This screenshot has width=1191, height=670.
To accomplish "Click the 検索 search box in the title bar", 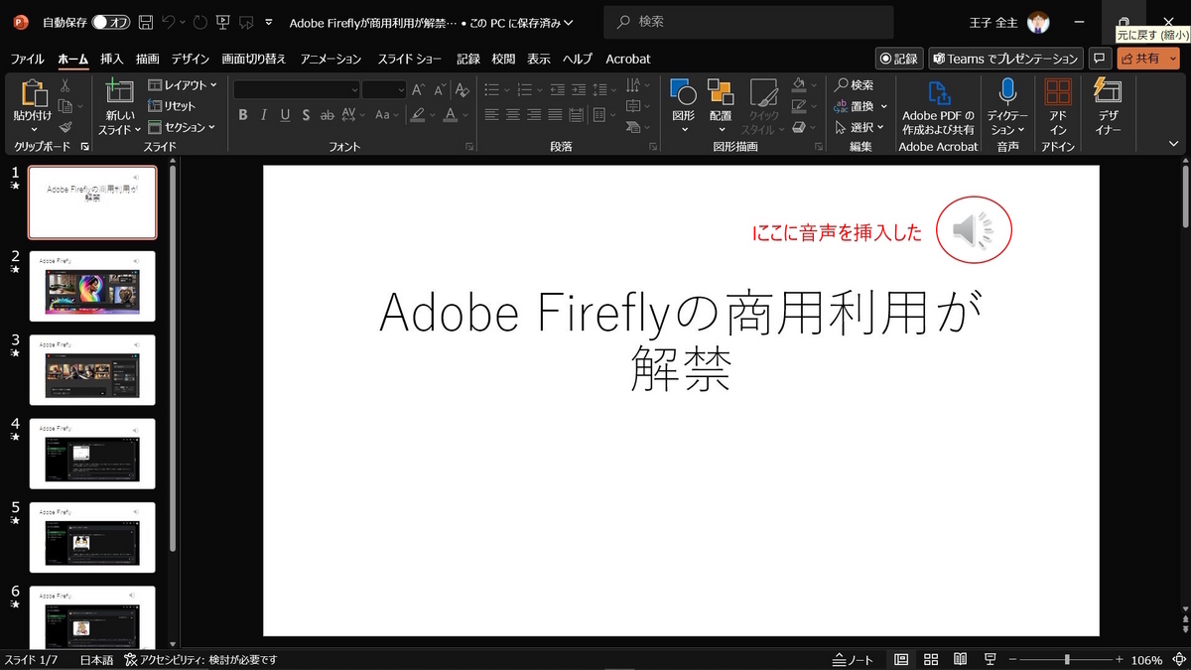I will coord(749,22).
